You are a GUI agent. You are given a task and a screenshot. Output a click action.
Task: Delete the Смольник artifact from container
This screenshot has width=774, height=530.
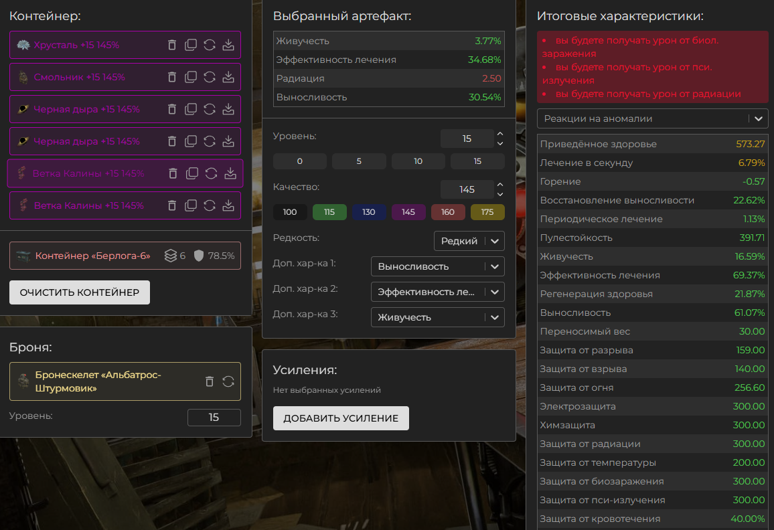point(172,77)
